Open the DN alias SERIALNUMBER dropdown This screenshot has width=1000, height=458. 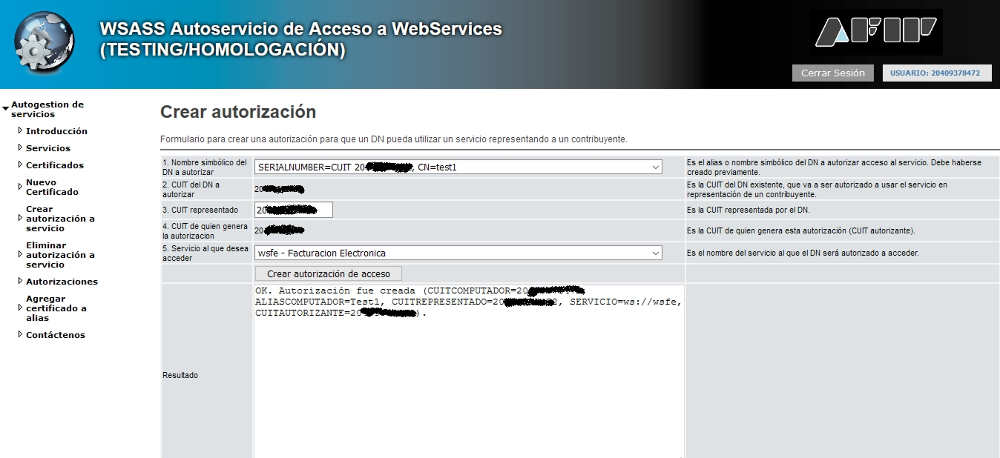coord(458,167)
